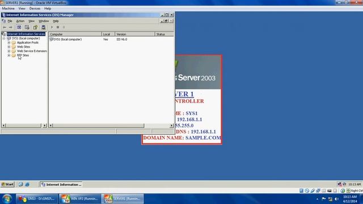The image size is (363, 204).
Task: Click the SYS1 server icon in tree
Action: click(9, 39)
